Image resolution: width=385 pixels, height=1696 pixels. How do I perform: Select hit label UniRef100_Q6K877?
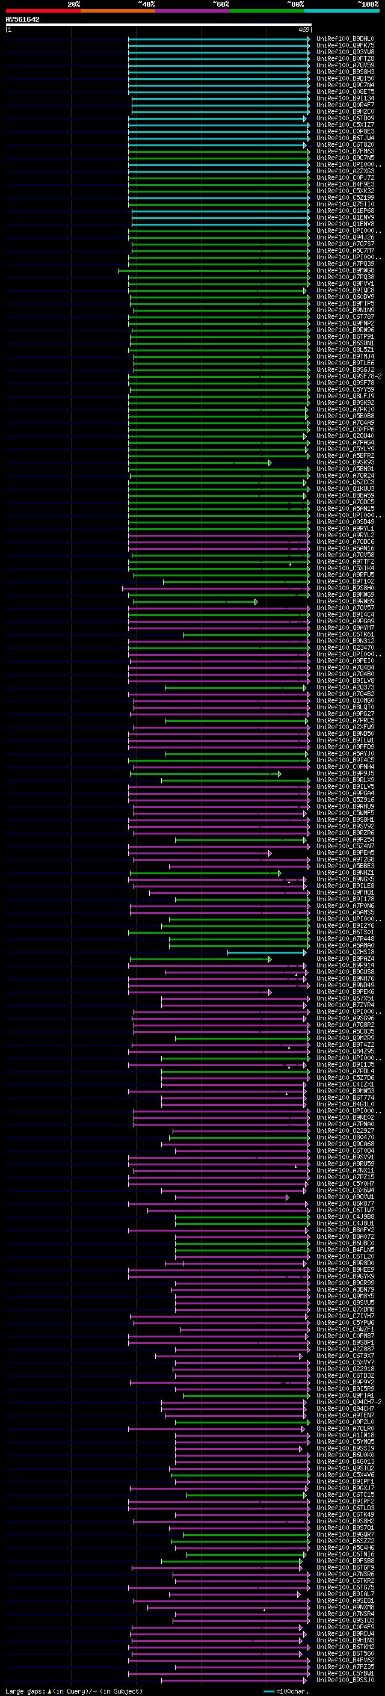[x=345, y=1203]
